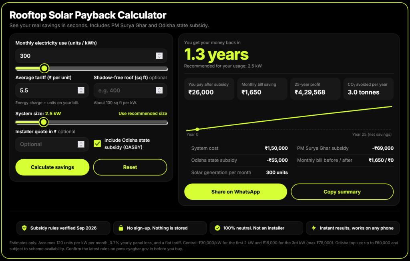Click the PM Surya Ghar subsidy -₹69,000 value
This screenshot has width=410, height=261.
383,148
